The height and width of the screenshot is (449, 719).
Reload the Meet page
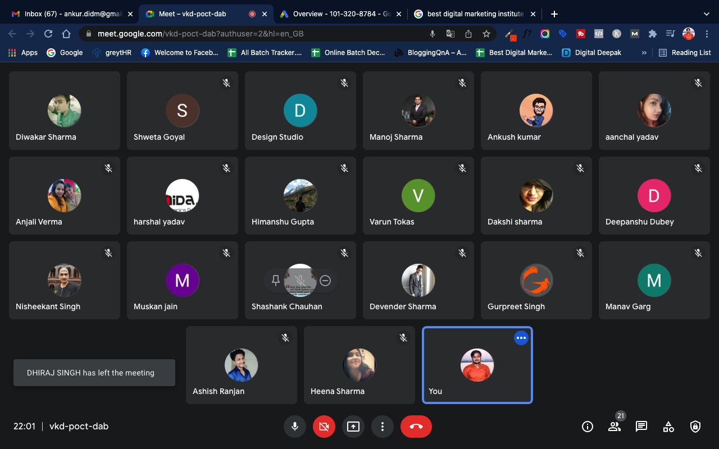(x=48, y=34)
